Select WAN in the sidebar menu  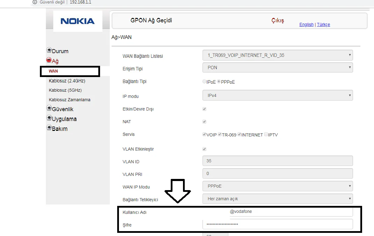coord(53,71)
